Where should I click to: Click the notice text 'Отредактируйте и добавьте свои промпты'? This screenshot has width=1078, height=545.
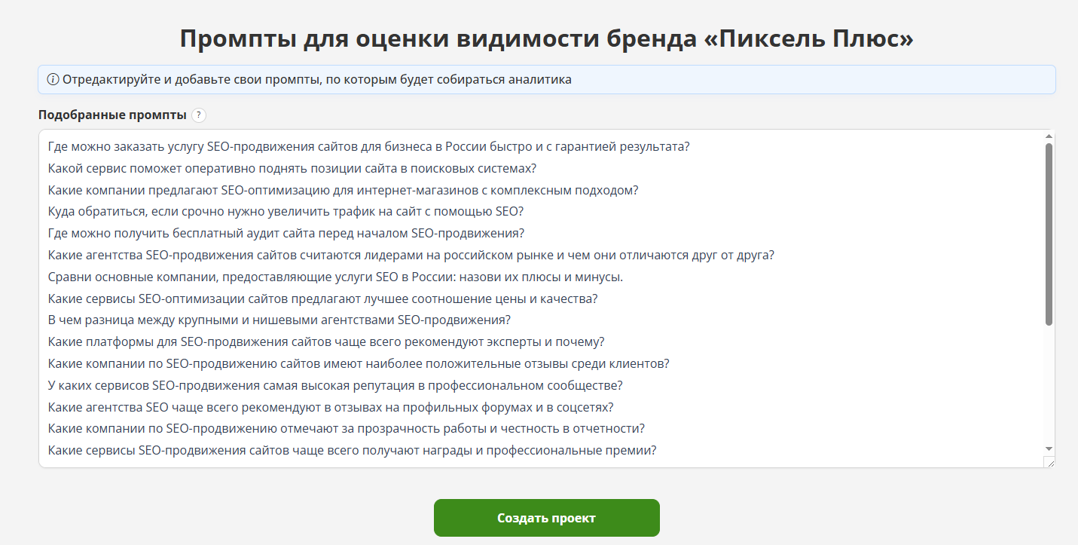(317, 79)
